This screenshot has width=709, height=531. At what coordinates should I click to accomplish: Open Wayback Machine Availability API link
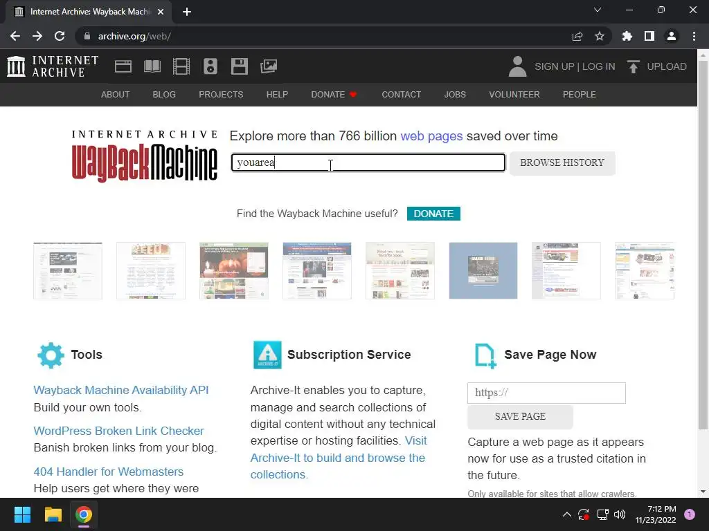[x=121, y=390]
